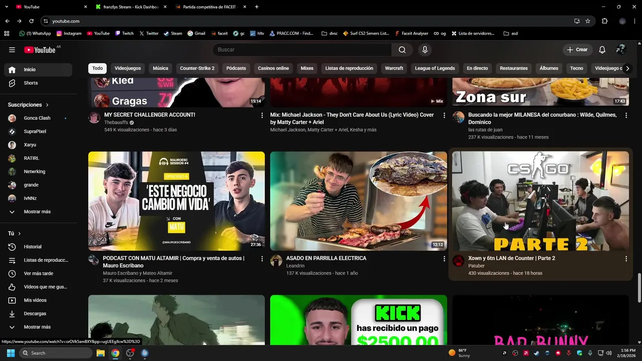Viewport: 642px width, 361px height.
Task: Select the Todo filter chip
Action: click(97, 68)
